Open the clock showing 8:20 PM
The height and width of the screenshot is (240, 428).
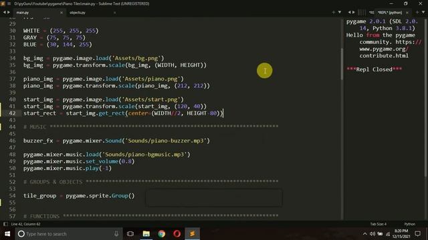[x=401, y=234]
